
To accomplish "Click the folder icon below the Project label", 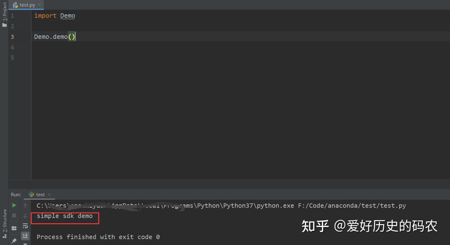I will tap(4, 25).
